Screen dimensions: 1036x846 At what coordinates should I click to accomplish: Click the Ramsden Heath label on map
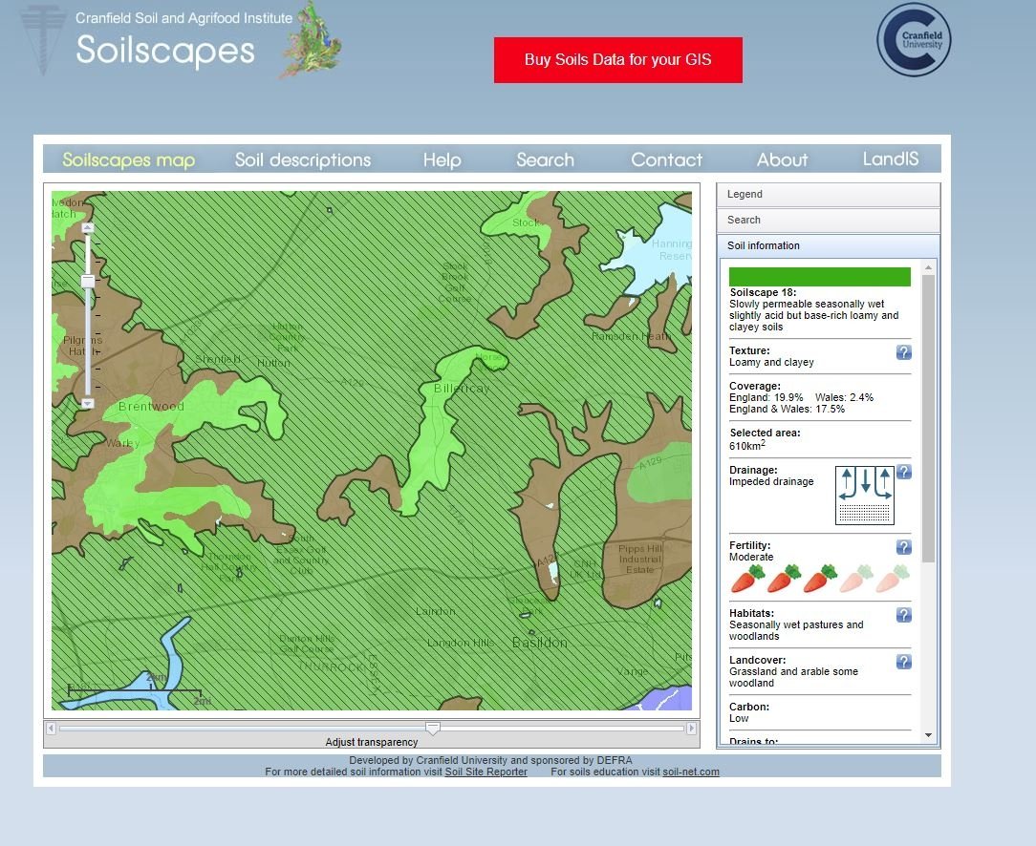click(x=631, y=336)
